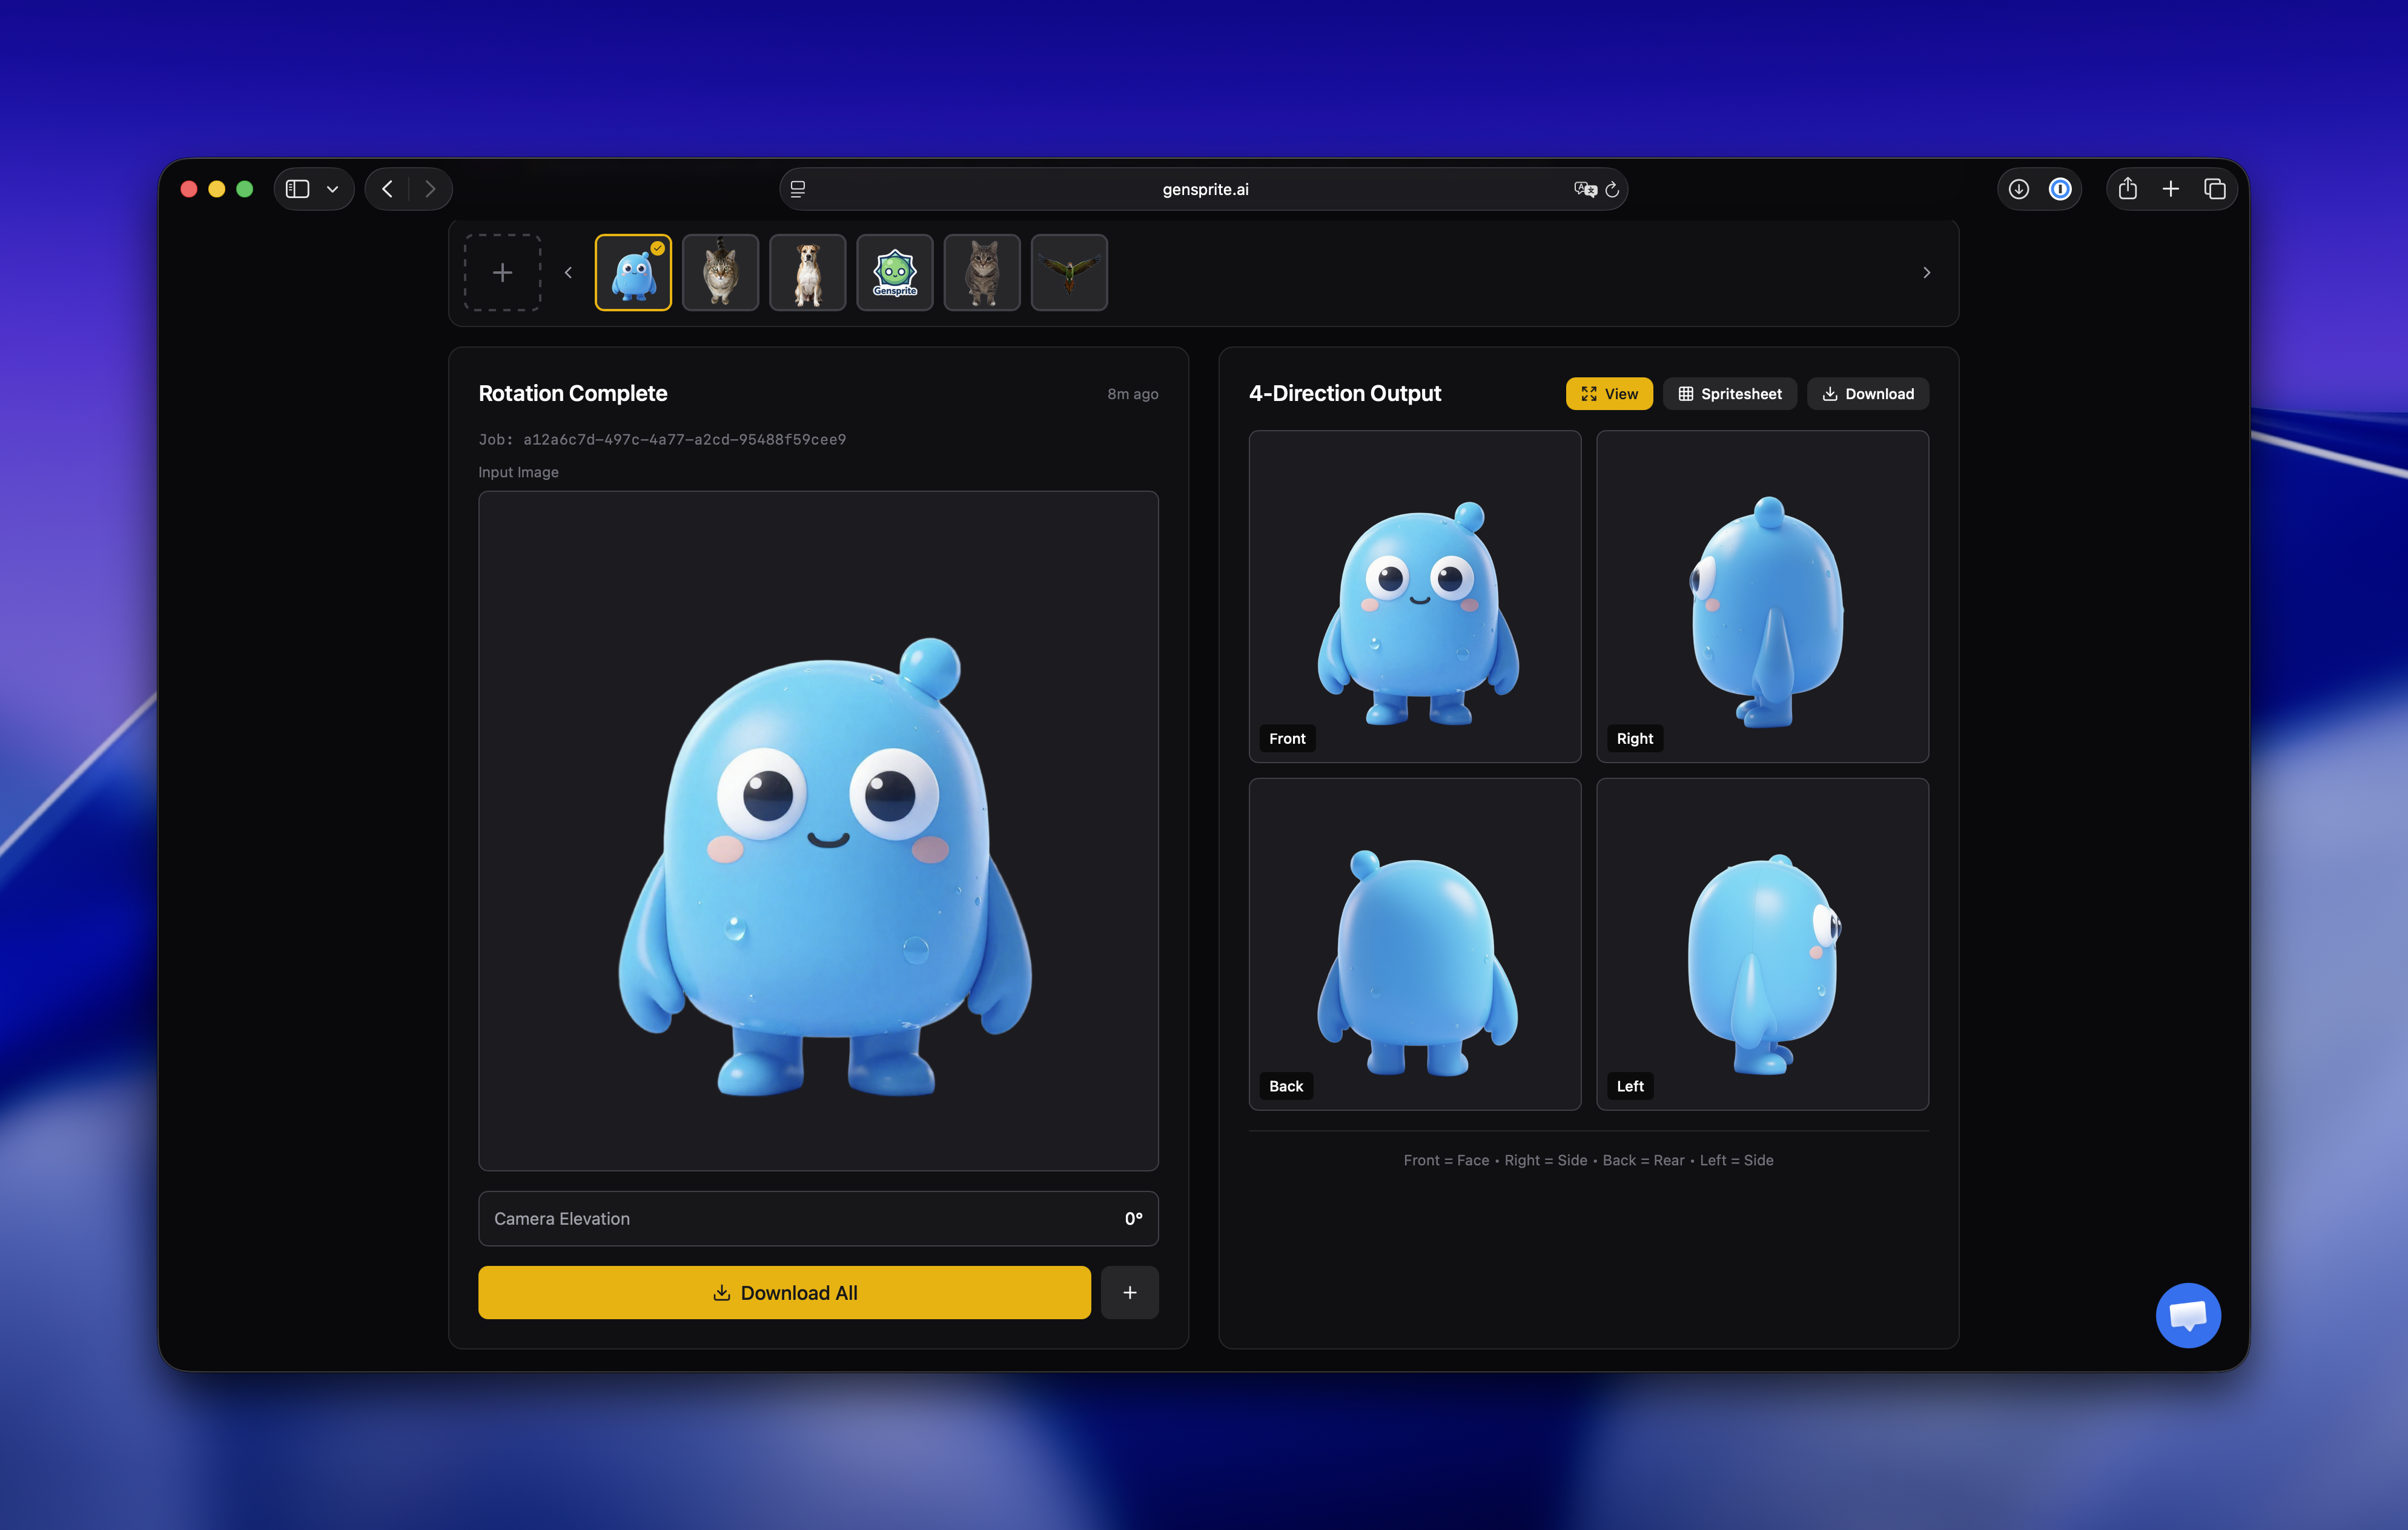The width and height of the screenshot is (2408, 1530).
Task: Click the left chevron in the thumbnail strip
Action: [568, 271]
